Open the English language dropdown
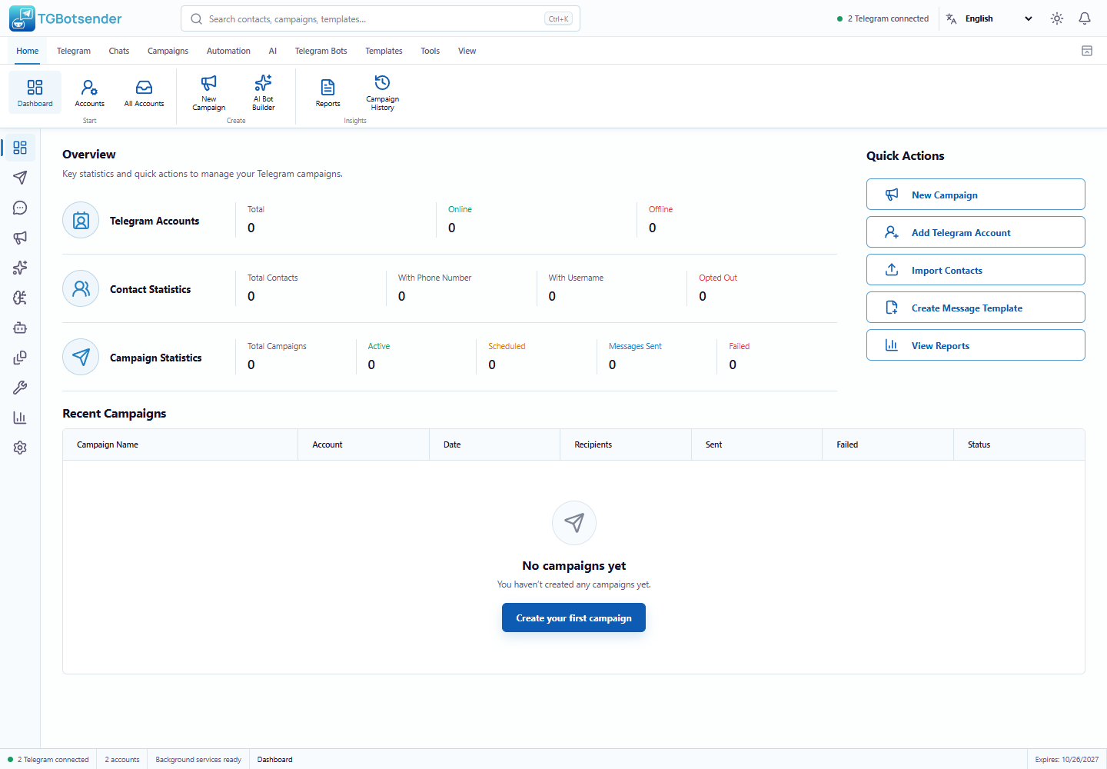The image size is (1107, 769). click(x=990, y=18)
